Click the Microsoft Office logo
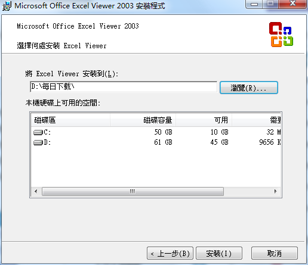Screen dimensions: 308x265 [x=281, y=35]
